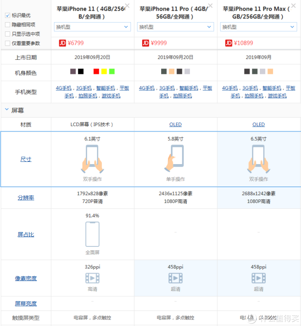Pick the gold swatch for iPhone 11 Pro Max
Image resolution: width=301 pixels, height=326 pixels.
click(x=270, y=72)
